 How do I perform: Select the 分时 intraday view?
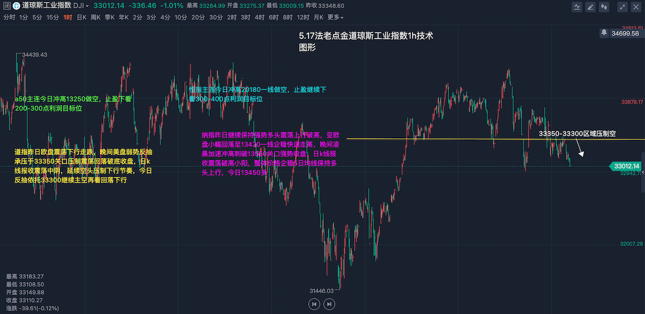[x=9, y=18]
